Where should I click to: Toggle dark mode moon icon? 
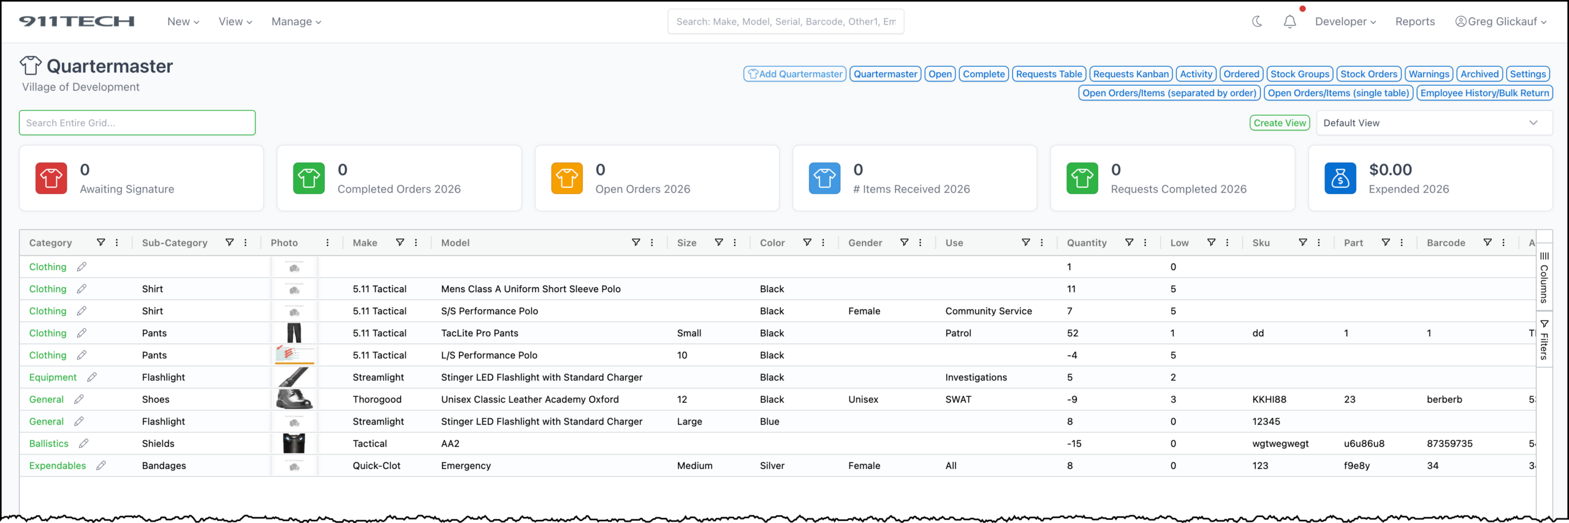click(1257, 21)
